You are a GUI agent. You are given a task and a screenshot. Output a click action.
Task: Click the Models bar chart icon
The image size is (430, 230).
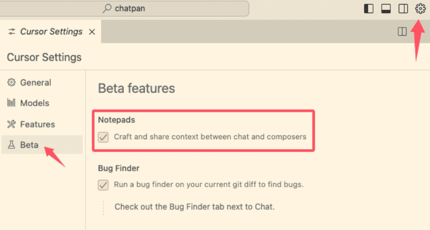[11, 103]
